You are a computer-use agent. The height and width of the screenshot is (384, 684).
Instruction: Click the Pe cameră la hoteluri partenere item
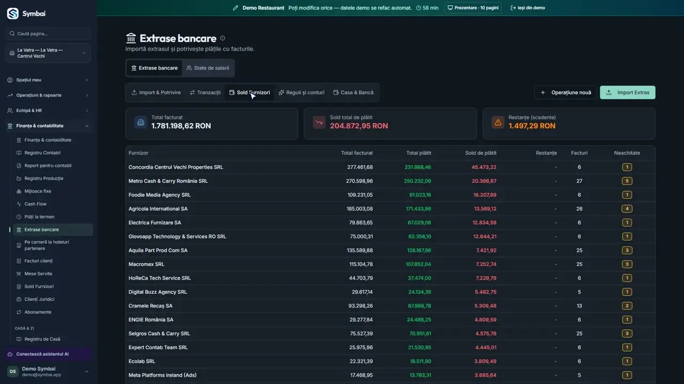pos(53,245)
